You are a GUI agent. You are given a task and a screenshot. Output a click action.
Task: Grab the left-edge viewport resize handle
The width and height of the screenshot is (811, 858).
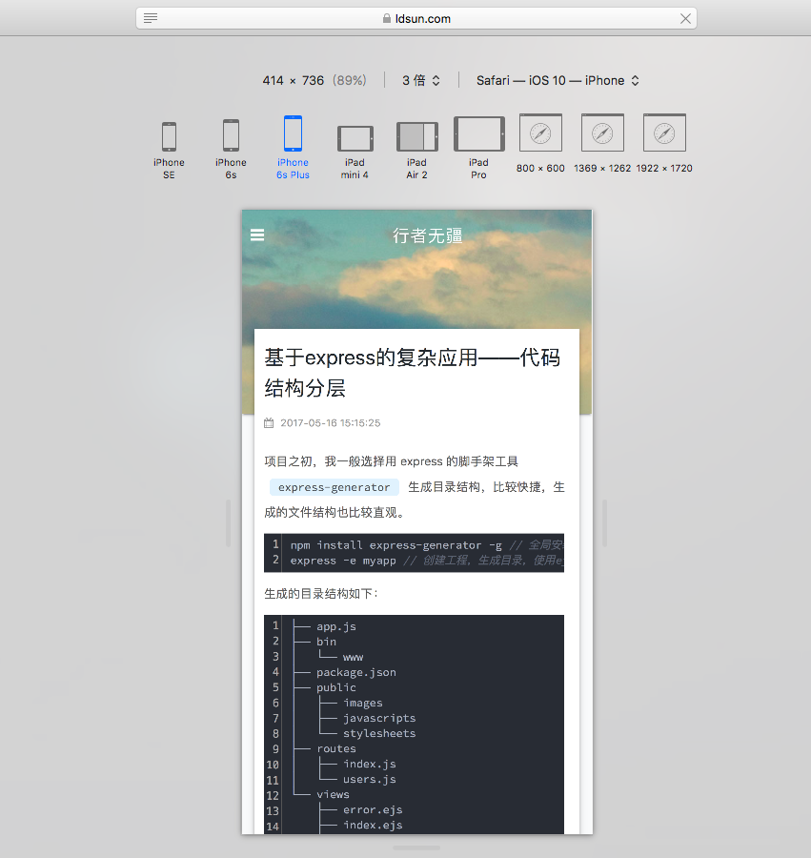(x=229, y=522)
